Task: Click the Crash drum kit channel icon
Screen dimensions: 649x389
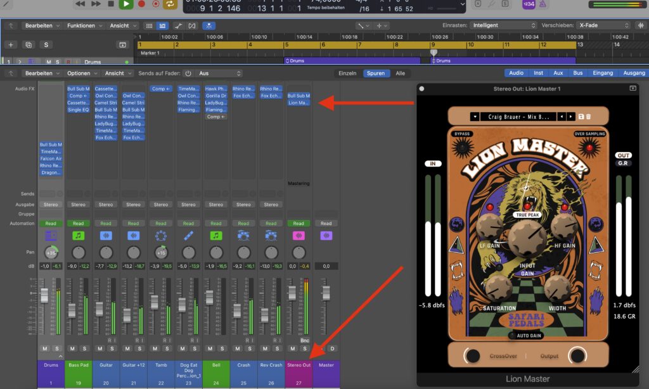Action: [243, 236]
